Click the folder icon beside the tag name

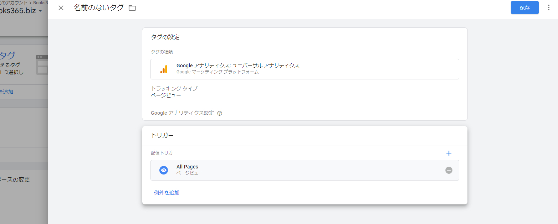pos(132,7)
